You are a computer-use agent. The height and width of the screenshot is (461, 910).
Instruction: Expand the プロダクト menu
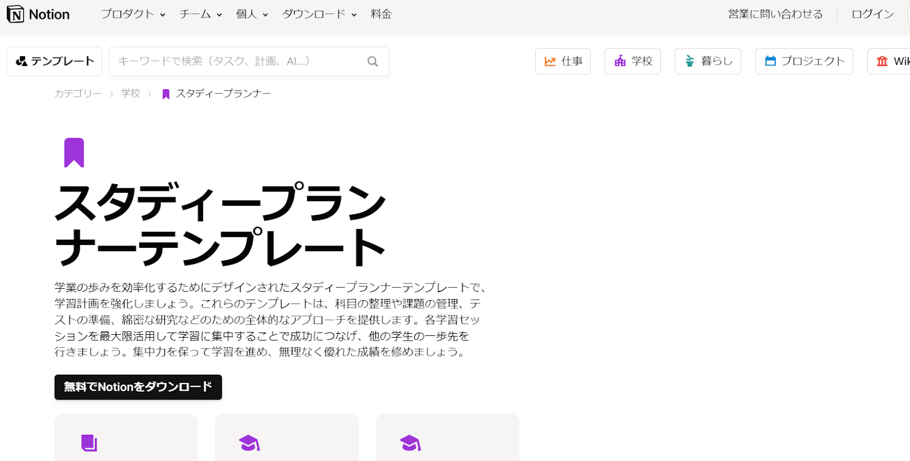tap(133, 14)
